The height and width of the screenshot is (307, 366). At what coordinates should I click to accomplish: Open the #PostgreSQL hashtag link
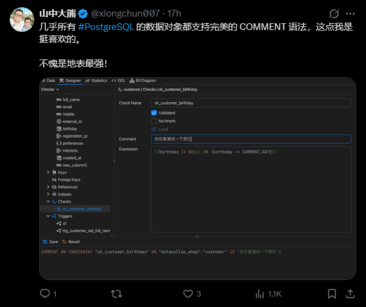(106, 27)
